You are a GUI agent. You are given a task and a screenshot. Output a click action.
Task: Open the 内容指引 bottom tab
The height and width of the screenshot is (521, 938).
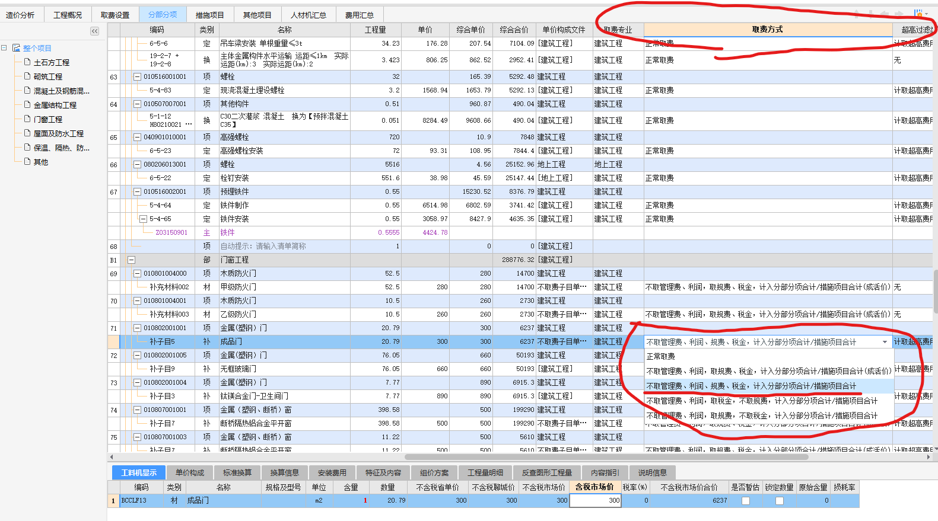[605, 472]
